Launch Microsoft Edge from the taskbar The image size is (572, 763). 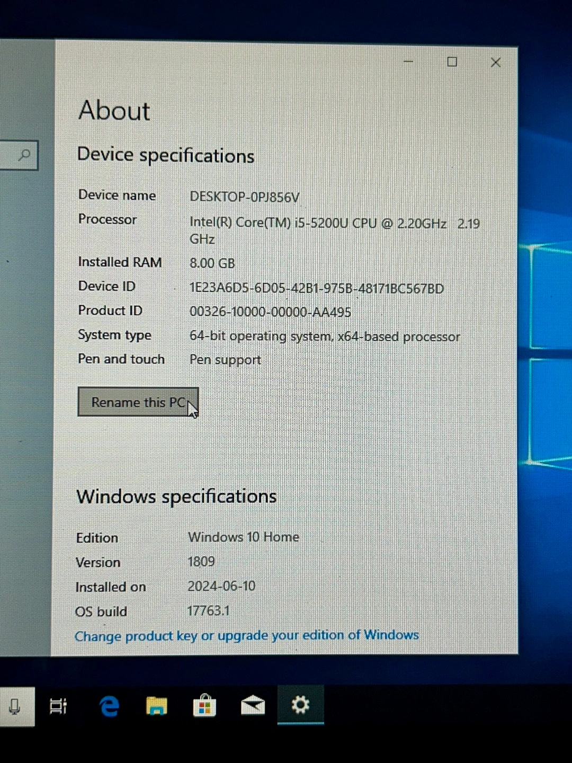[x=109, y=706]
